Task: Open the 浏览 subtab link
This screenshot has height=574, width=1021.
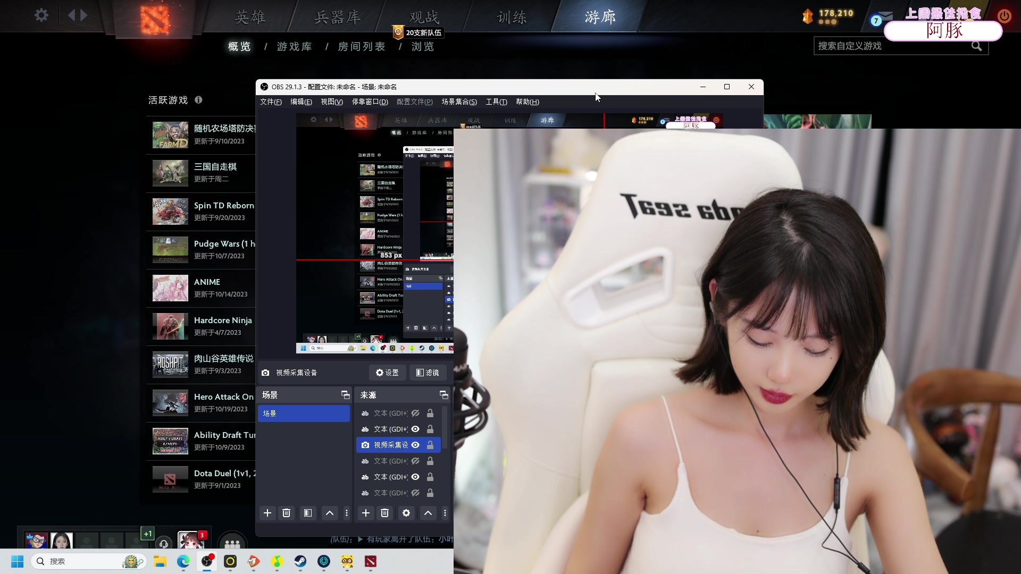Action: (x=423, y=47)
